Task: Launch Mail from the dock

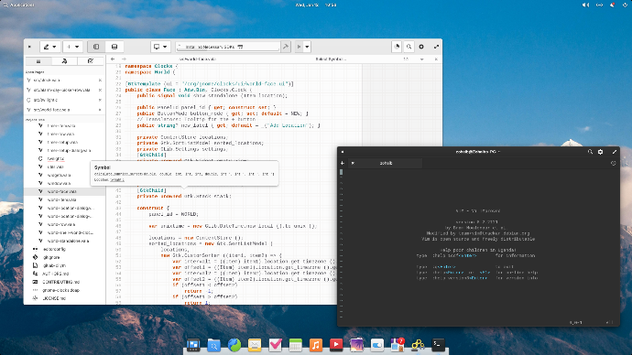Action: point(255,345)
